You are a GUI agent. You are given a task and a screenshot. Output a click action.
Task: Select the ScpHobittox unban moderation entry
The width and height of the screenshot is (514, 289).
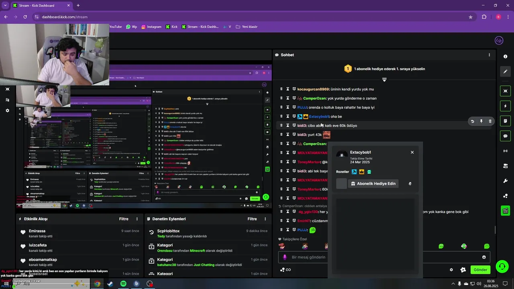208,233
